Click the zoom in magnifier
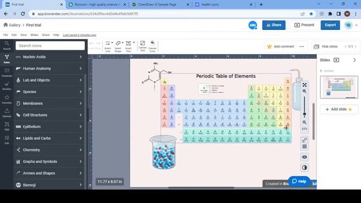 tap(305, 91)
